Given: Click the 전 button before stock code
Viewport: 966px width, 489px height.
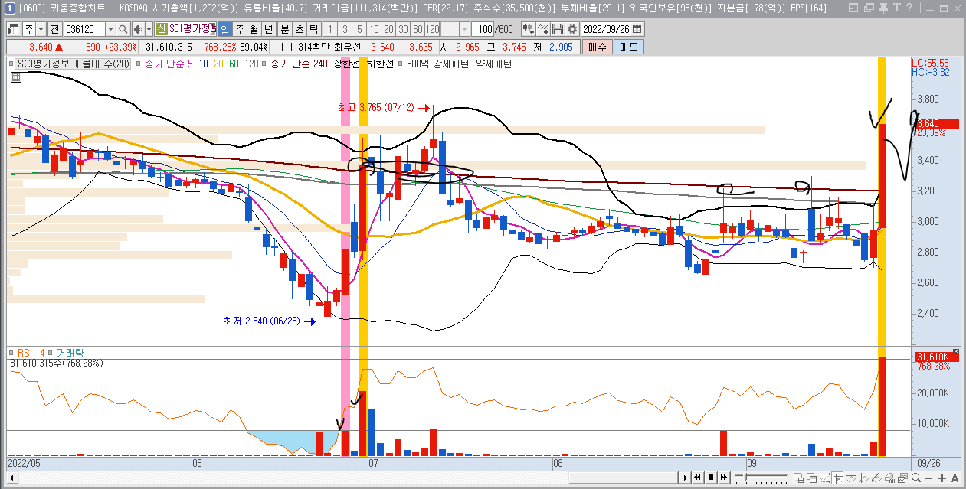Looking at the screenshot, I should [54, 29].
